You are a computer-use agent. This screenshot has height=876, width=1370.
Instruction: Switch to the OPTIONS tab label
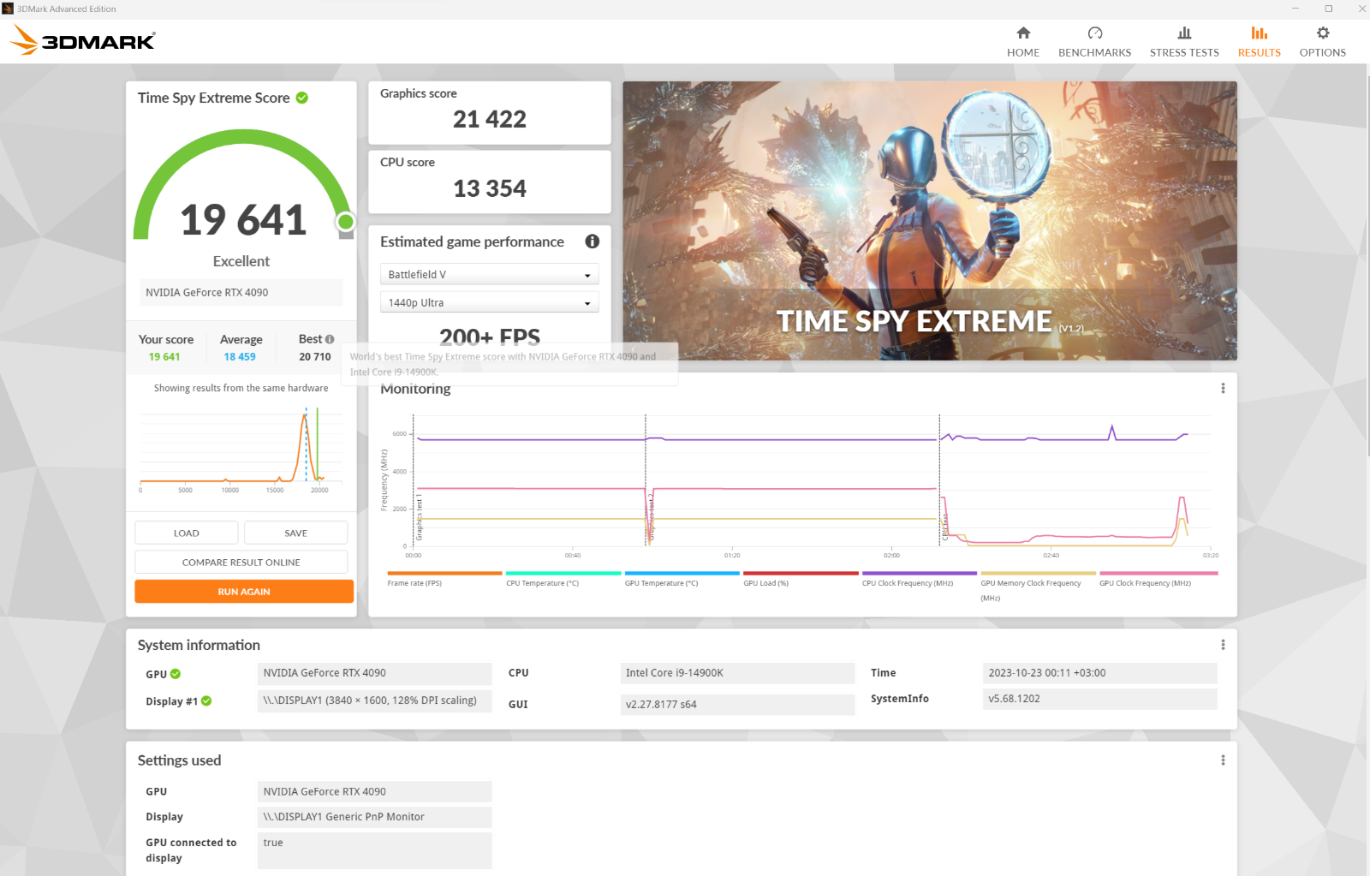[1323, 52]
